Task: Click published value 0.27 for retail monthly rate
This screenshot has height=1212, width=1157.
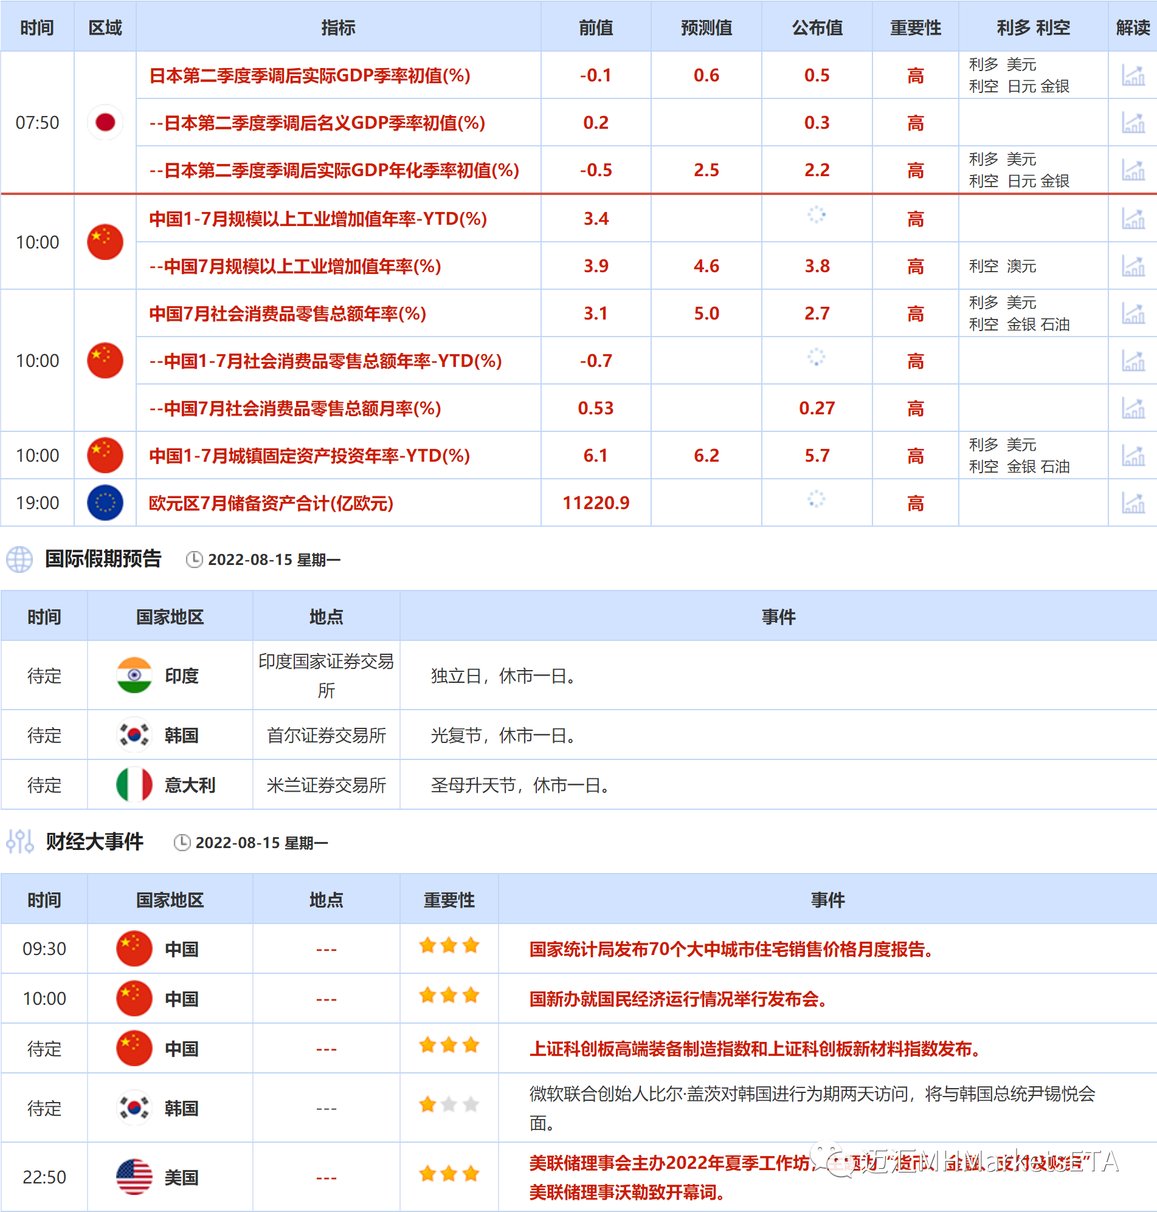Action: tap(817, 408)
